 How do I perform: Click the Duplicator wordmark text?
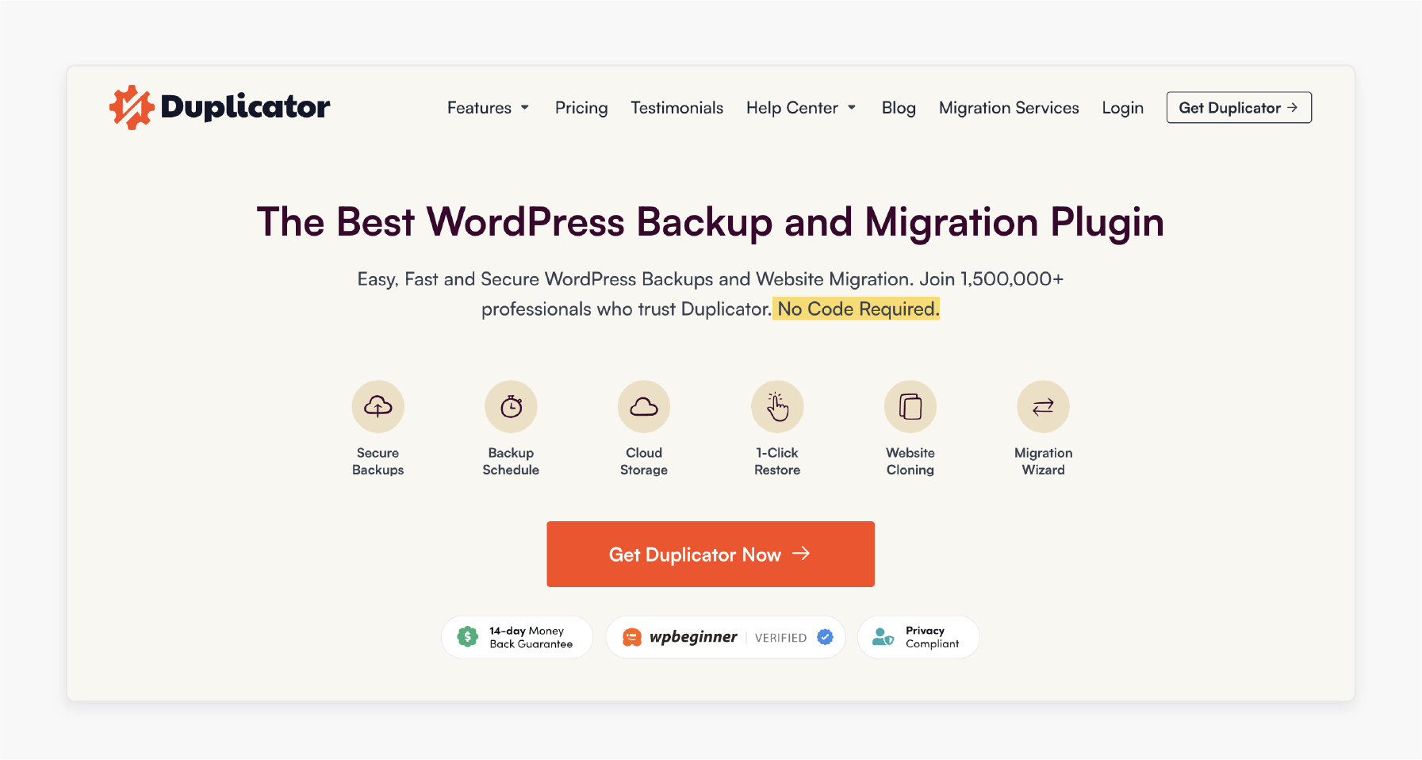pyautogui.click(x=245, y=108)
